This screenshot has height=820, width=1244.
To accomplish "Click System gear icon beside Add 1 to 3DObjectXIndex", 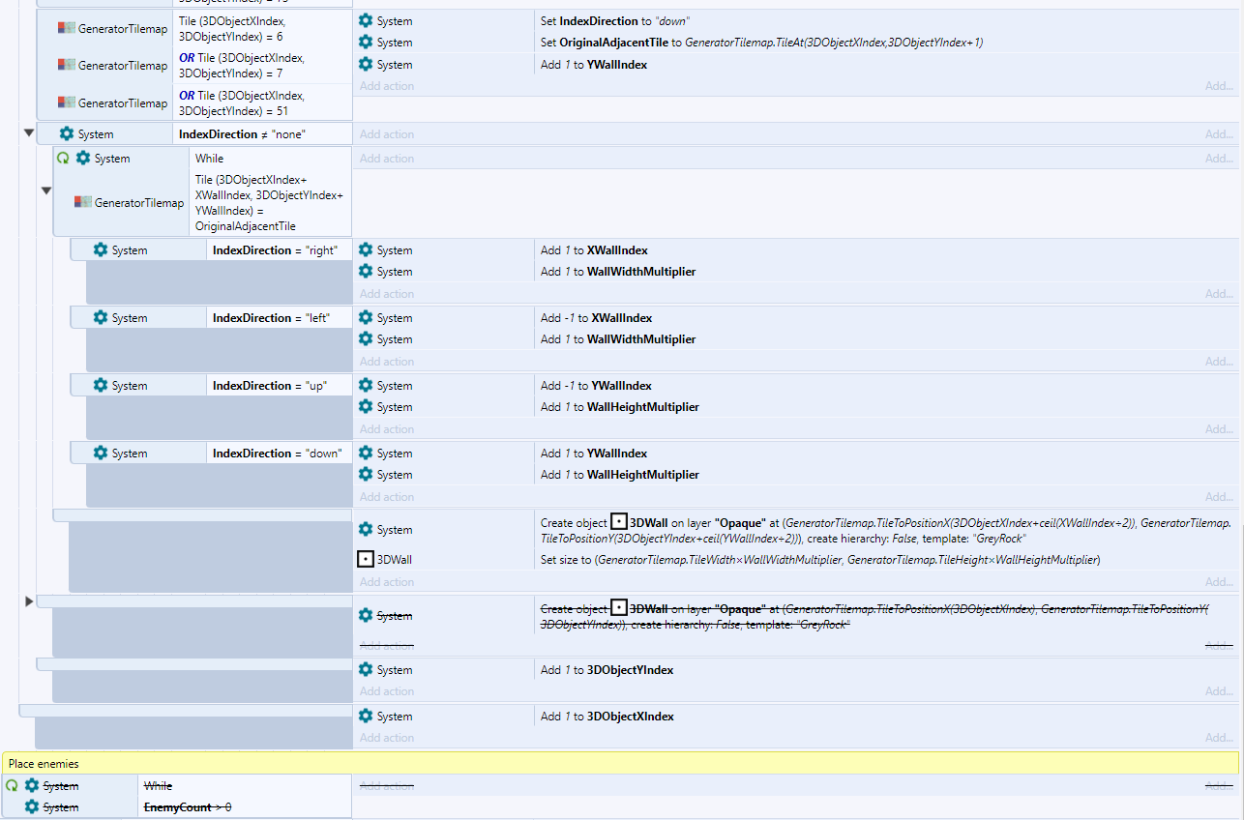I will pyautogui.click(x=366, y=716).
